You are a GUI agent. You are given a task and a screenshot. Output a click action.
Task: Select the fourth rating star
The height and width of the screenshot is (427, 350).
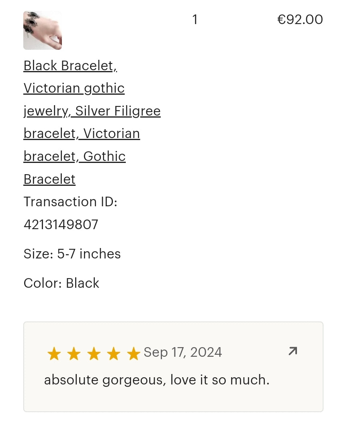pos(114,354)
